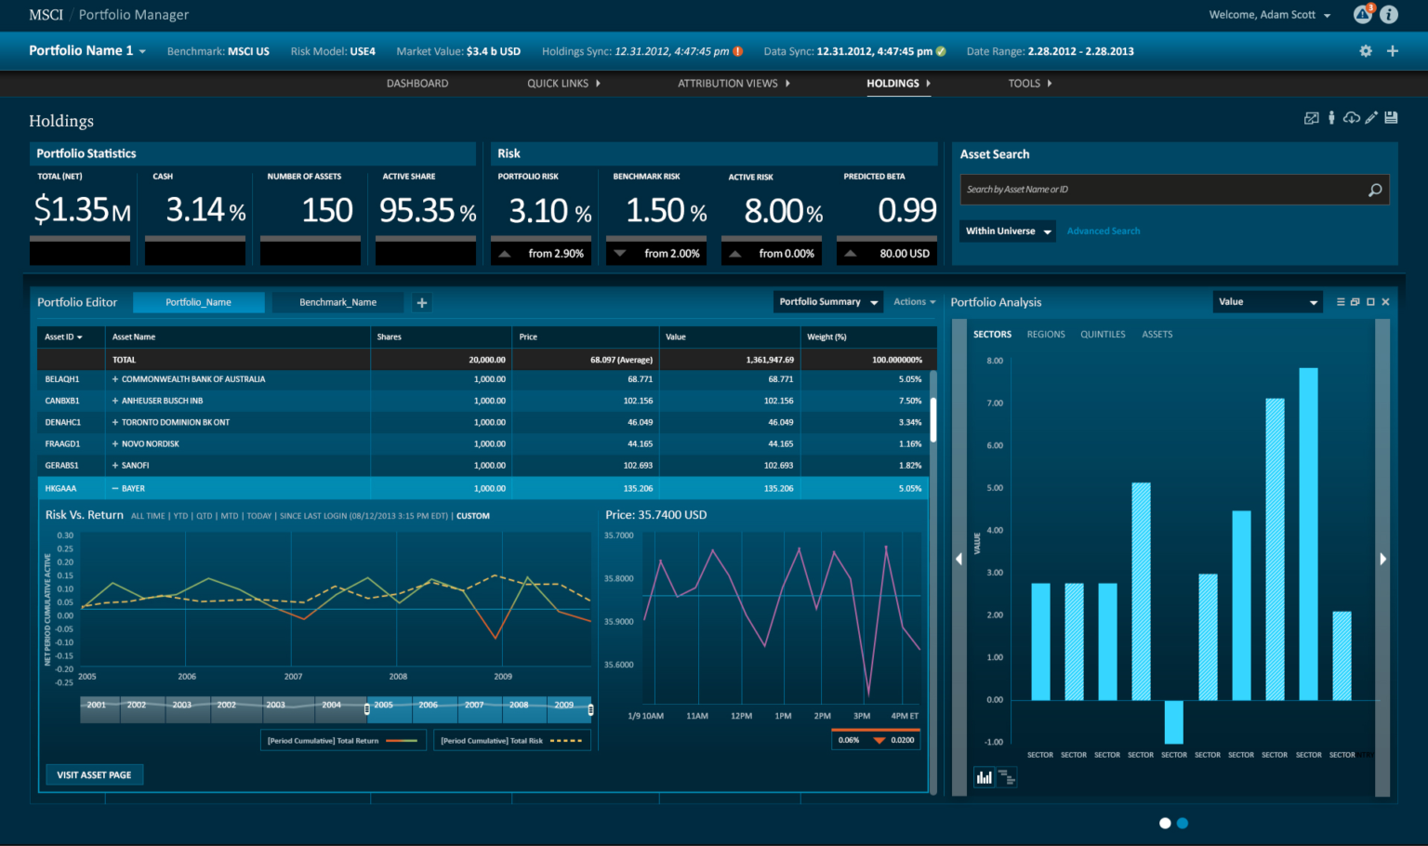Select the Quintiles tab

(1103, 335)
